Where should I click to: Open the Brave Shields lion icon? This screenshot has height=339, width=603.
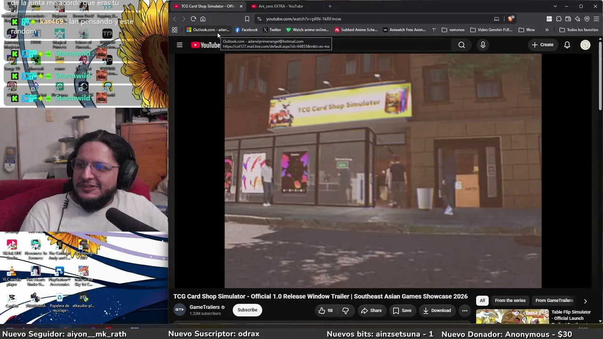pos(510,19)
